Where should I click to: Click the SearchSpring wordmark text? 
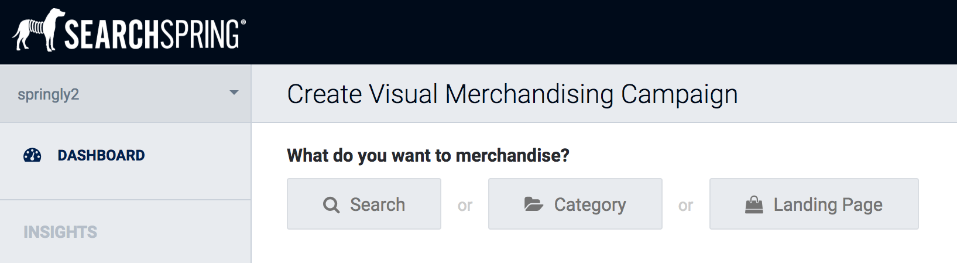(152, 35)
